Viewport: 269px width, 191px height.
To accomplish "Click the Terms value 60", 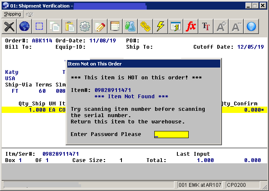I will point(42,91).
